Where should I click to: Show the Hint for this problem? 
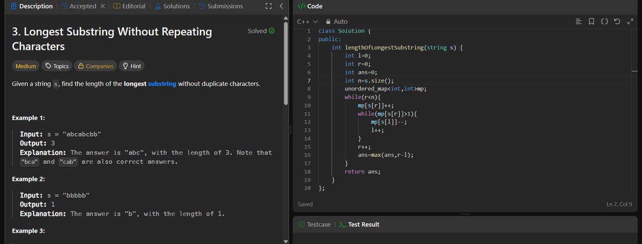pos(132,66)
